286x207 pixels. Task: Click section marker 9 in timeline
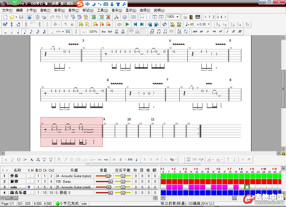252,169
